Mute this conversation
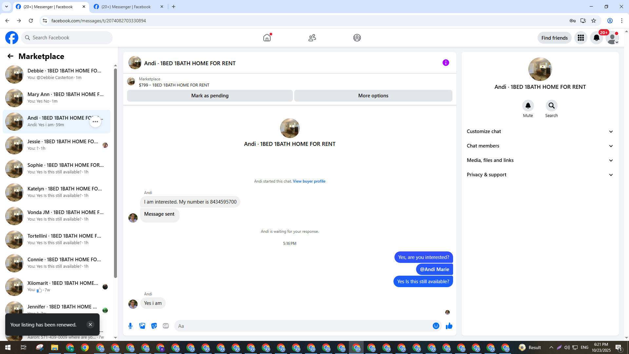The width and height of the screenshot is (629, 354). (528, 106)
